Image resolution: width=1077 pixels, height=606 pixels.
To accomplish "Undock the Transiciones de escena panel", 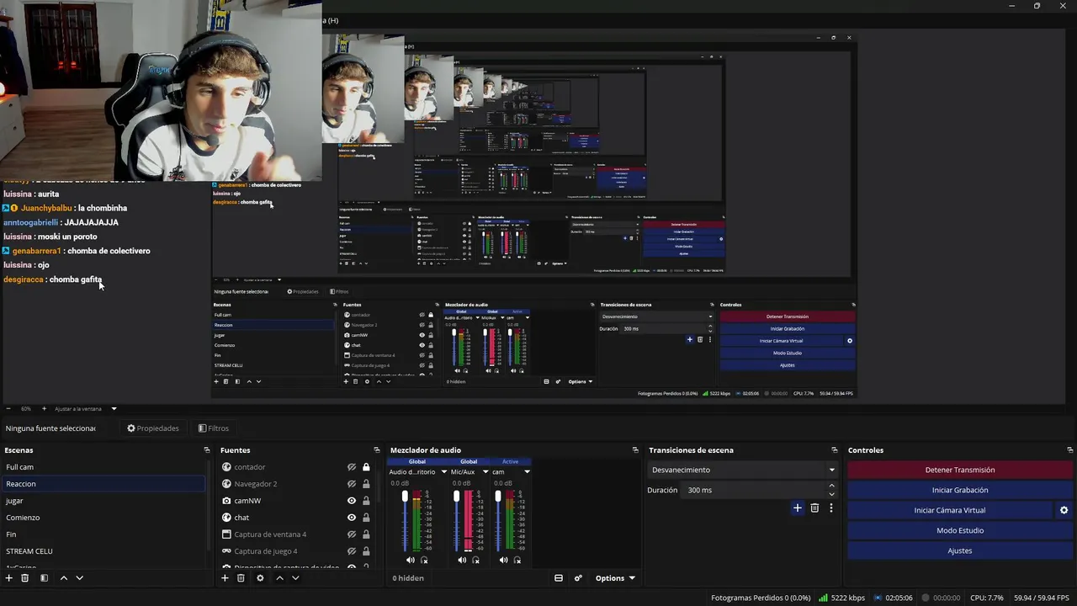I will pyautogui.click(x=835, y=450).
